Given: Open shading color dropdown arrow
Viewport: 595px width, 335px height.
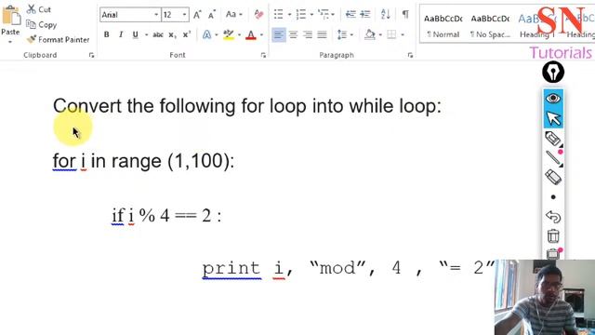Looking at the screenshot, I should (380, 35).
